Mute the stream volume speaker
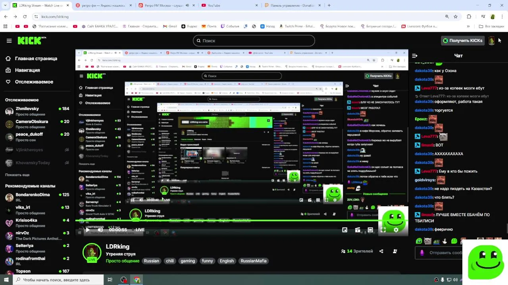 (x=100, y=230)
